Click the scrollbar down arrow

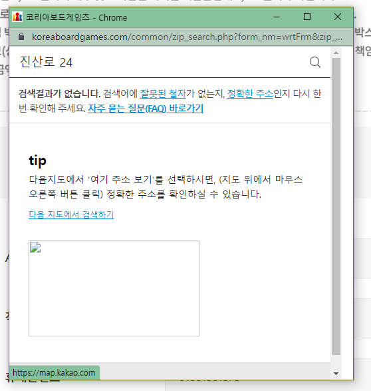(x=336, y=373)
